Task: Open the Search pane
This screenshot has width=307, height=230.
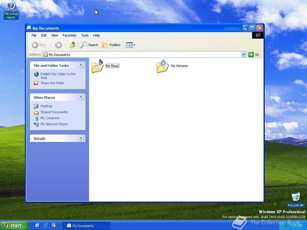Action: [x=89, y=45]
